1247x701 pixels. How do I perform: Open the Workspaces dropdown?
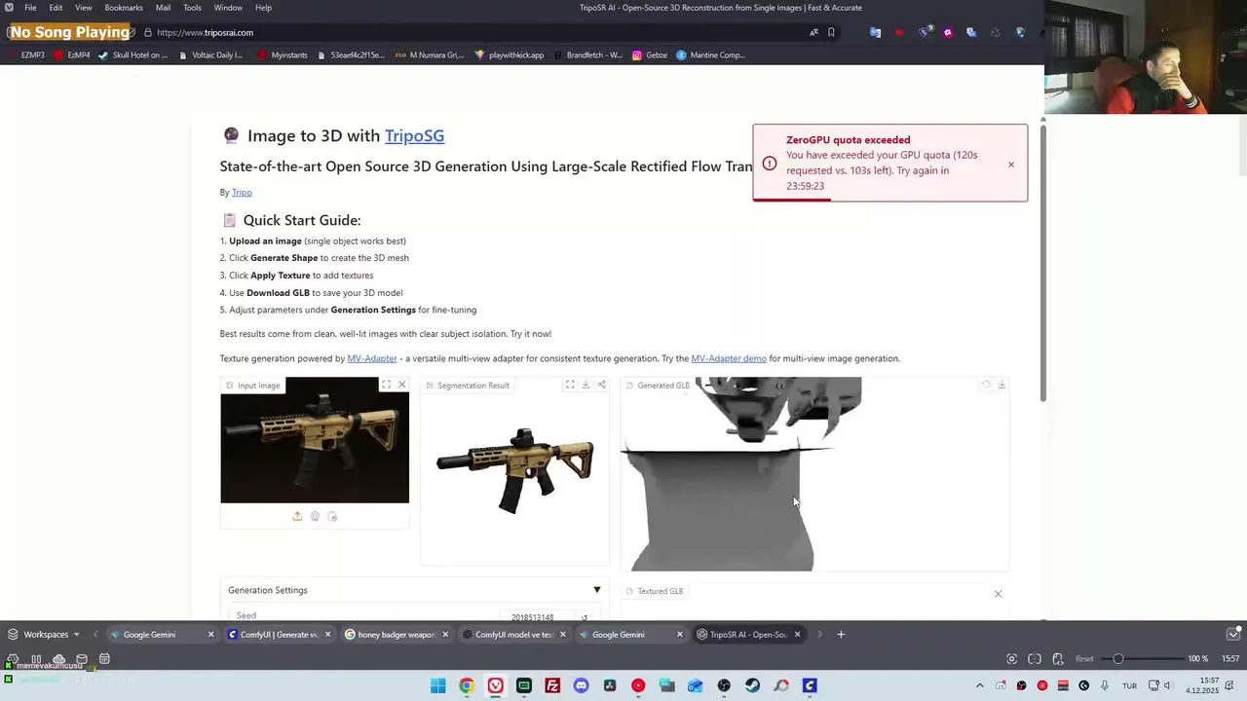45,635
